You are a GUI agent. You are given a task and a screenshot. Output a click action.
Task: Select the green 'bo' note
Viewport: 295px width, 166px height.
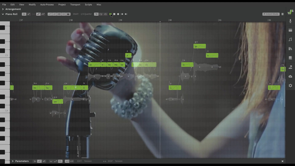(x=39, y=88)
